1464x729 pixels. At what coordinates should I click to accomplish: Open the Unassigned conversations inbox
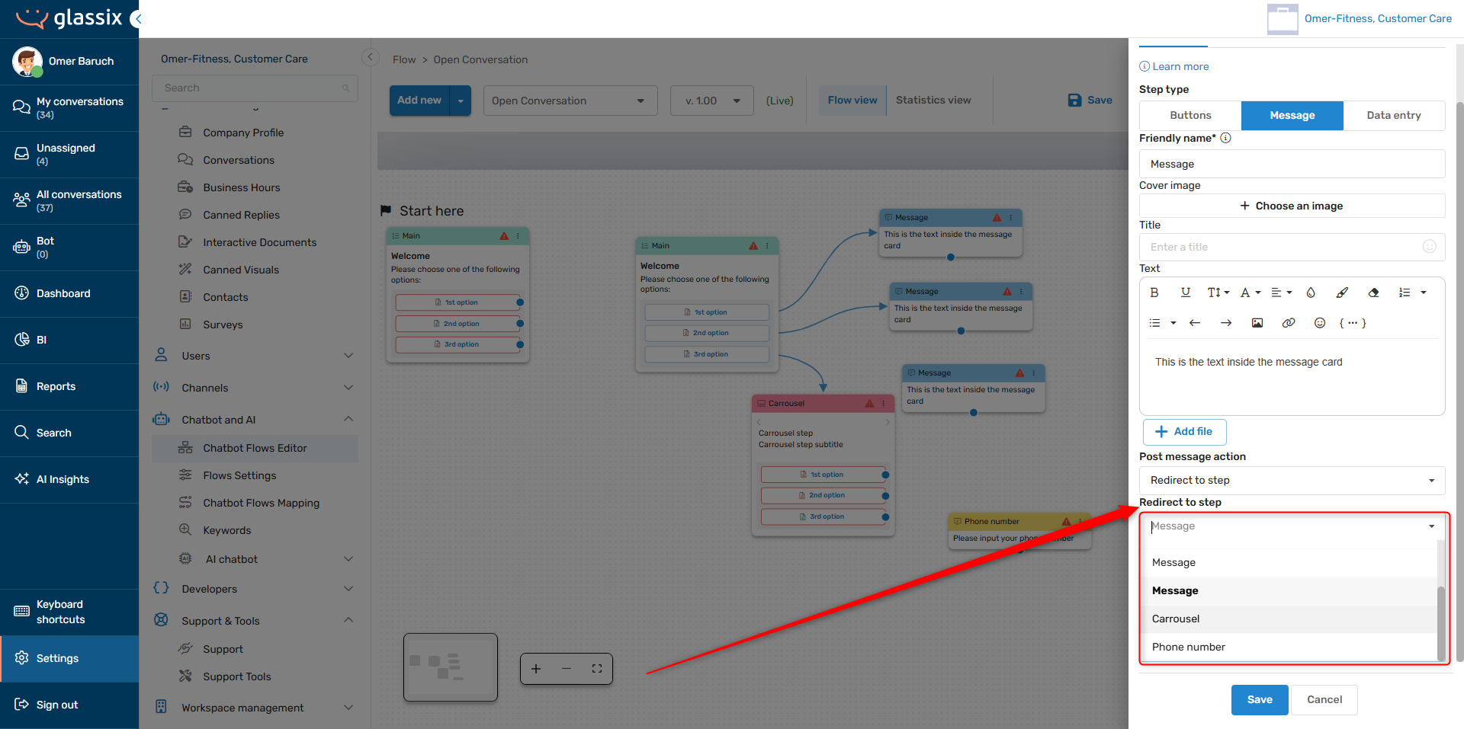(69, 155)
